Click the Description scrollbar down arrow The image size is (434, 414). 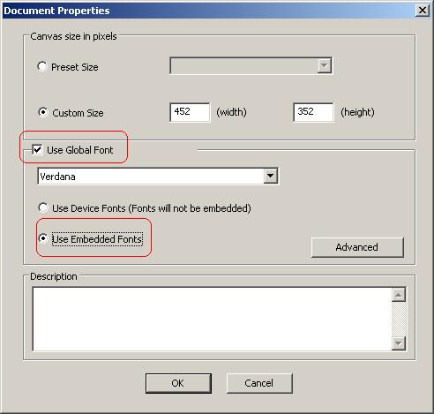[x=399, y=343]
